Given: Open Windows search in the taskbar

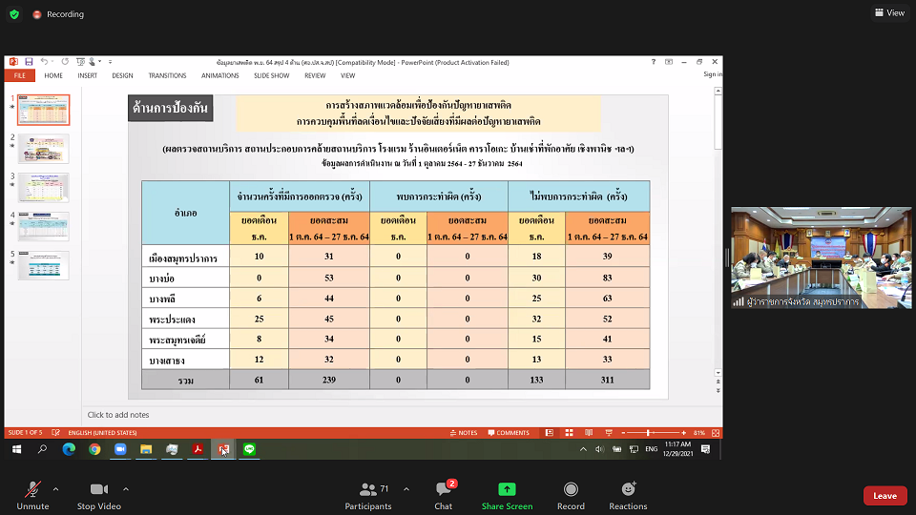Looking at the screenshot, I should (x=43, y=449).
